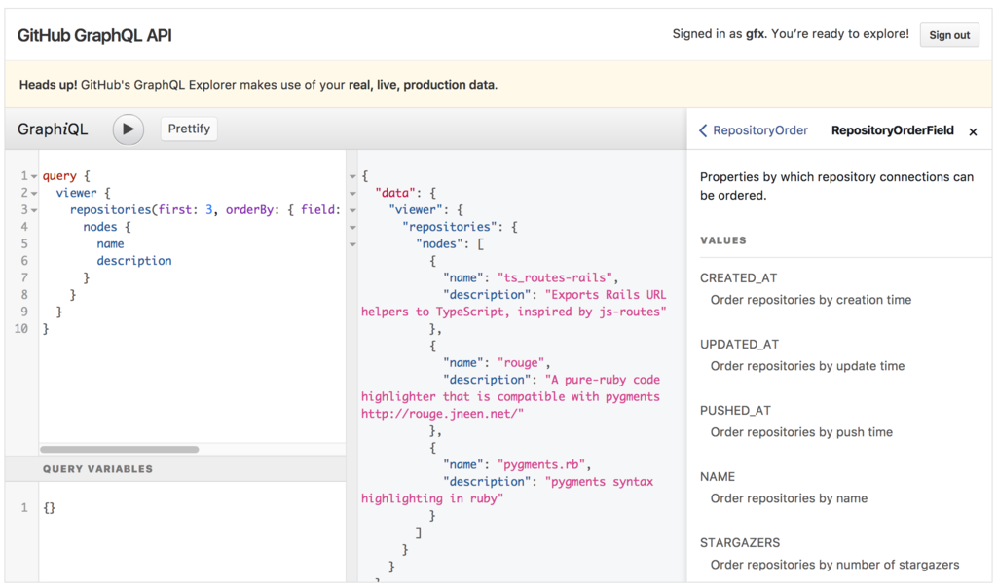
Task: Click inside the query variables editor
Action: click(x=185, y=526)
